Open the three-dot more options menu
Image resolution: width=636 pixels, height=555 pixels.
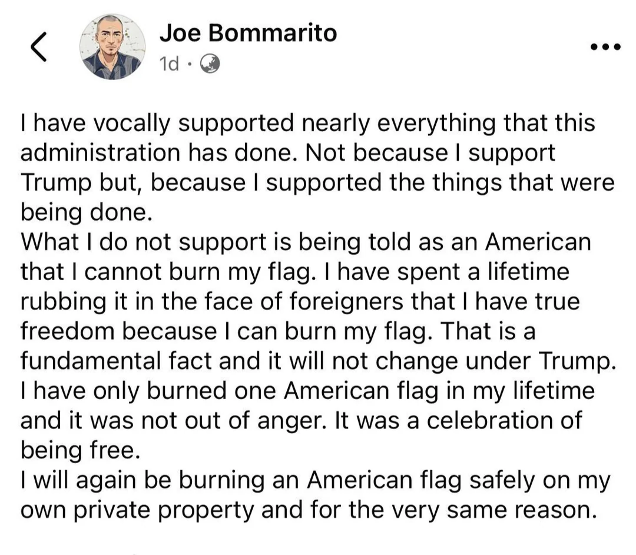point(605,46)
